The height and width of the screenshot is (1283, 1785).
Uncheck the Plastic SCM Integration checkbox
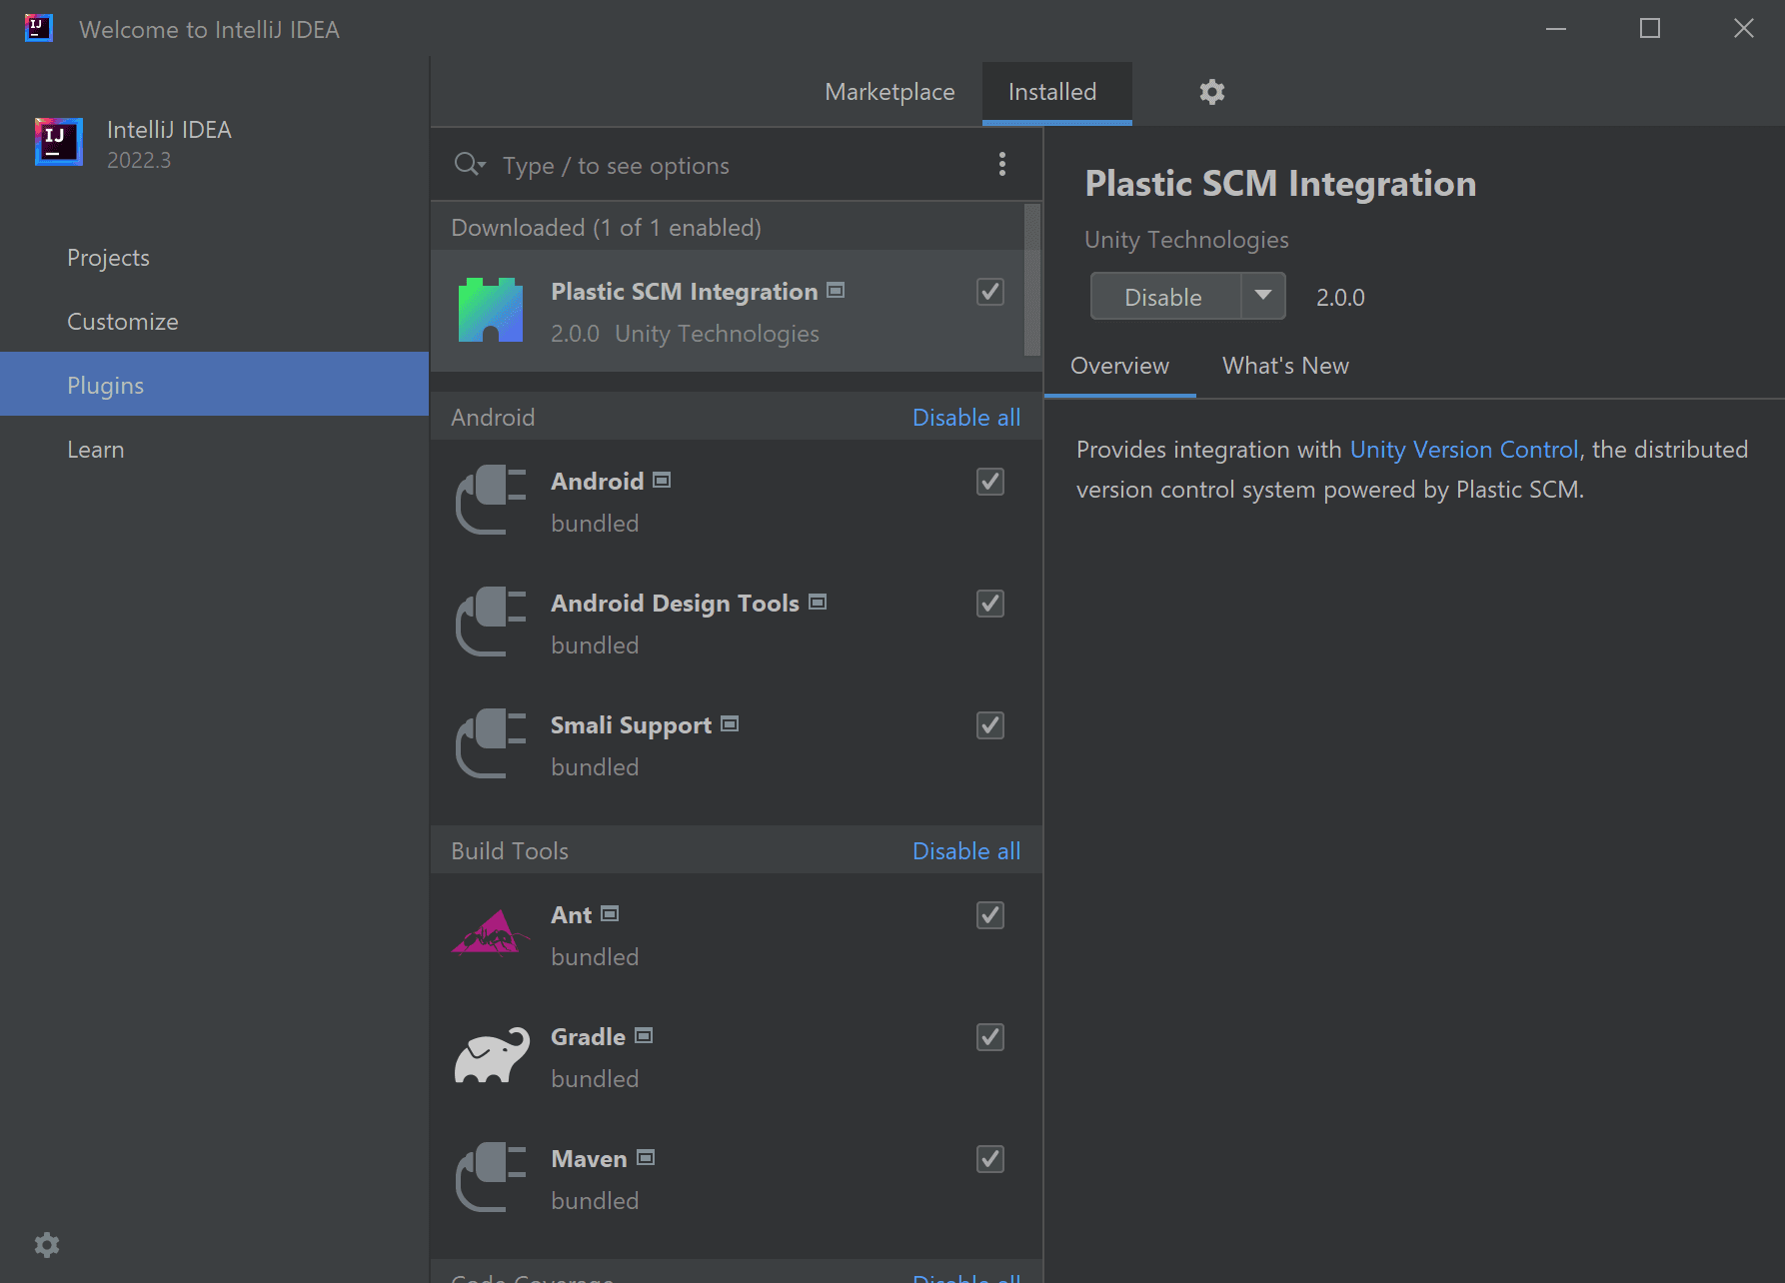(990, 292)
